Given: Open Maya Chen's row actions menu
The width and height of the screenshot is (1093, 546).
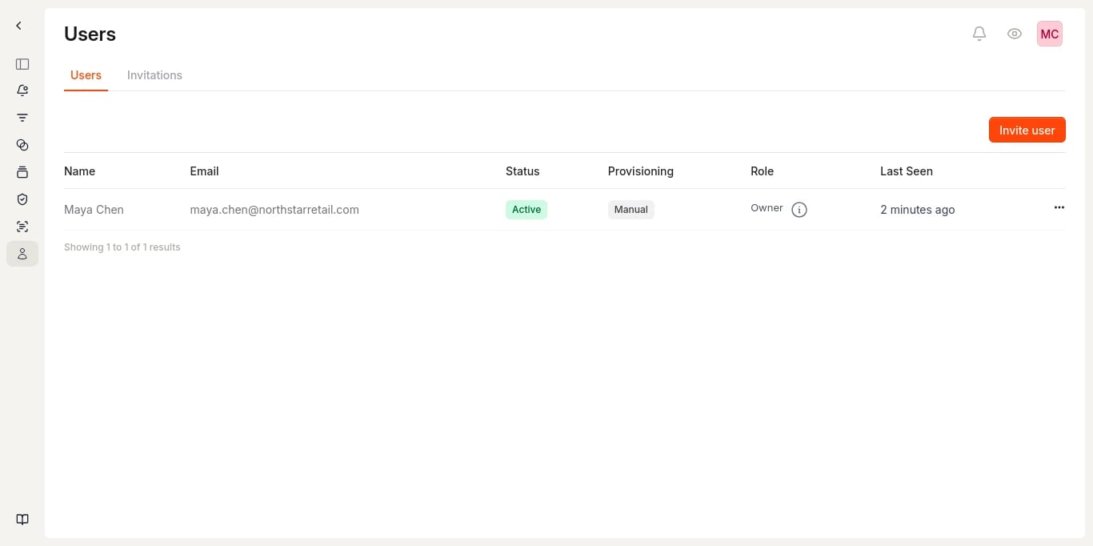Looking at the screenshot, I should click(1059, 207).
